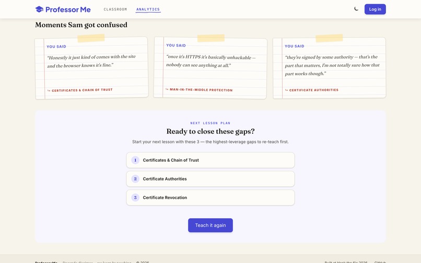Click the 'Man-in-the-Middle Protection' note tag
This screenshot has width=421, height=263.
(199, 90)
